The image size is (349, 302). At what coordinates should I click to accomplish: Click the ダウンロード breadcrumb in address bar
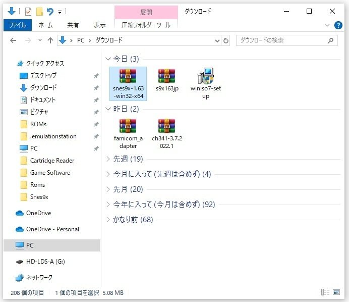(x=109, y=40)
